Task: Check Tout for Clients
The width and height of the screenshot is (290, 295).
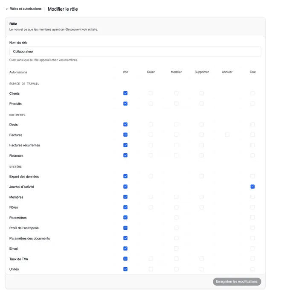Action: point(252,93)
